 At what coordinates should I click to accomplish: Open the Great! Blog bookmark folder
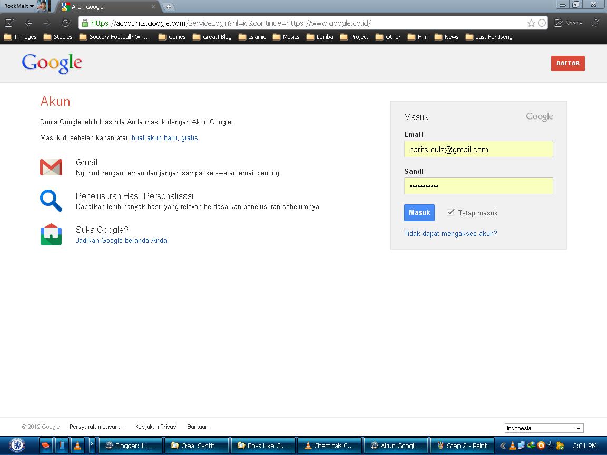point(212,37)
